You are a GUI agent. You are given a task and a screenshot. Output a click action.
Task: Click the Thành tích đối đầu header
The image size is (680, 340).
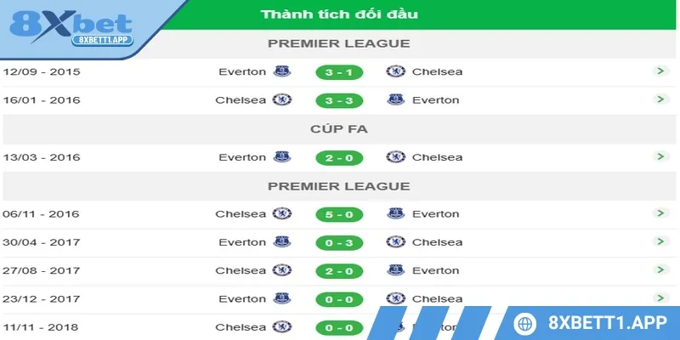click(339, 14)
